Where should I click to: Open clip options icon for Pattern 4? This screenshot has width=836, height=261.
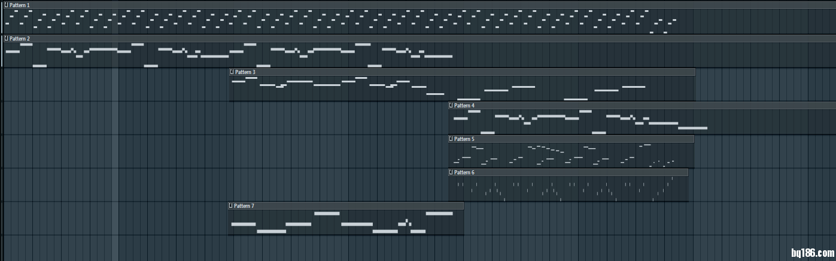click(451, 105)
